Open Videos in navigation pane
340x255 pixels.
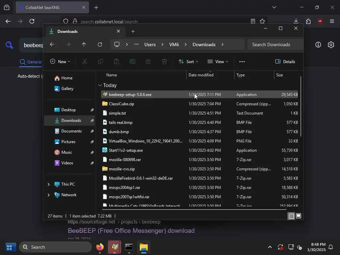pyautogui.click(x=67, y=163)
